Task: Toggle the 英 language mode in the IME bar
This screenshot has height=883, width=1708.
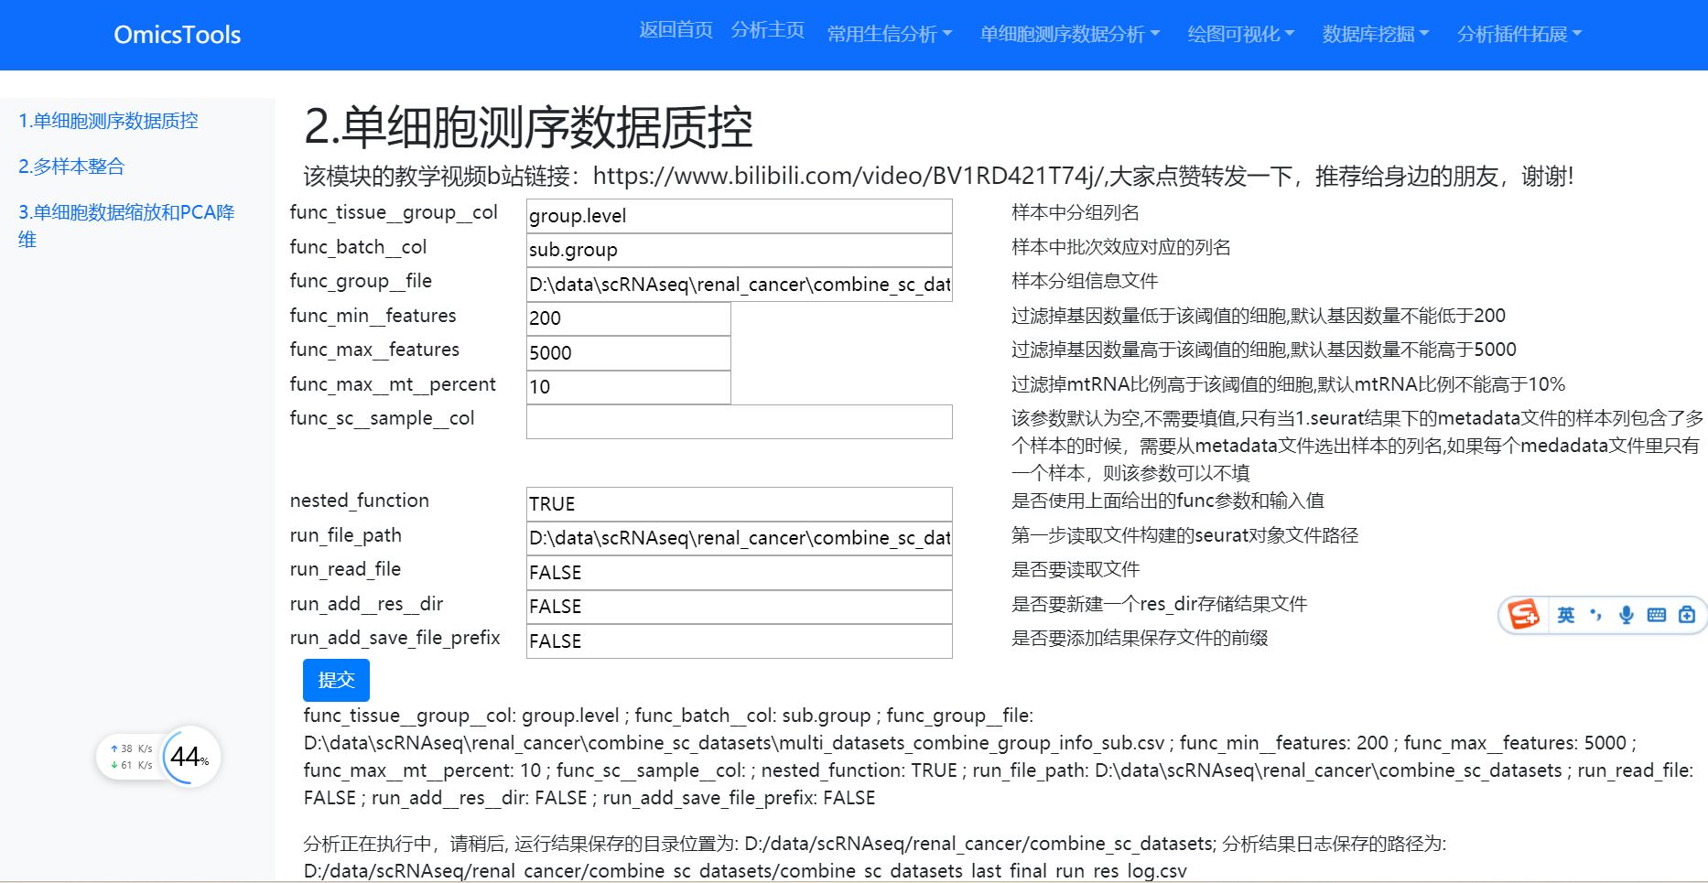Action: [1566, 615]
